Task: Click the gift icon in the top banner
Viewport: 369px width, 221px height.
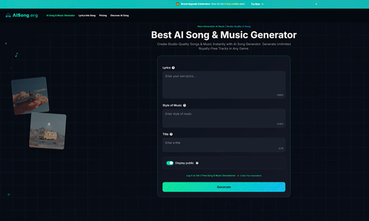Action: 177,4
